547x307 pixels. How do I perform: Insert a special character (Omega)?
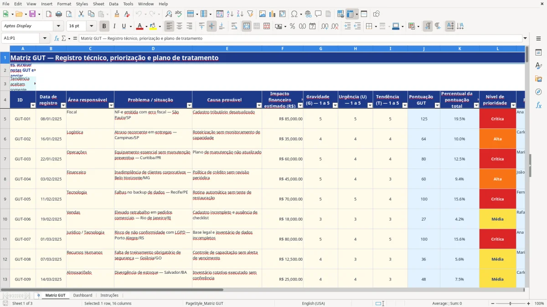(294, 14)
